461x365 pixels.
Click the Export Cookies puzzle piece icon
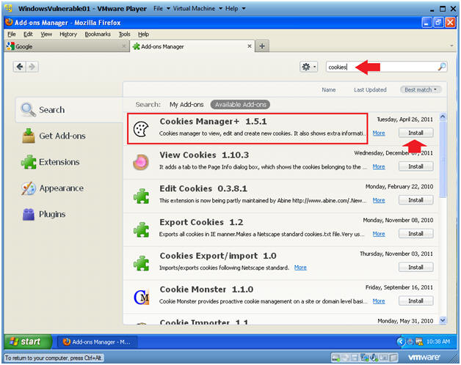[142, 229]
